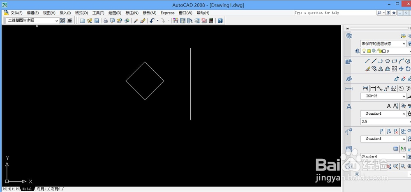Open the Properties palette icon
The height and width of the screenshot is (192, 411).
tap(176, 21)
